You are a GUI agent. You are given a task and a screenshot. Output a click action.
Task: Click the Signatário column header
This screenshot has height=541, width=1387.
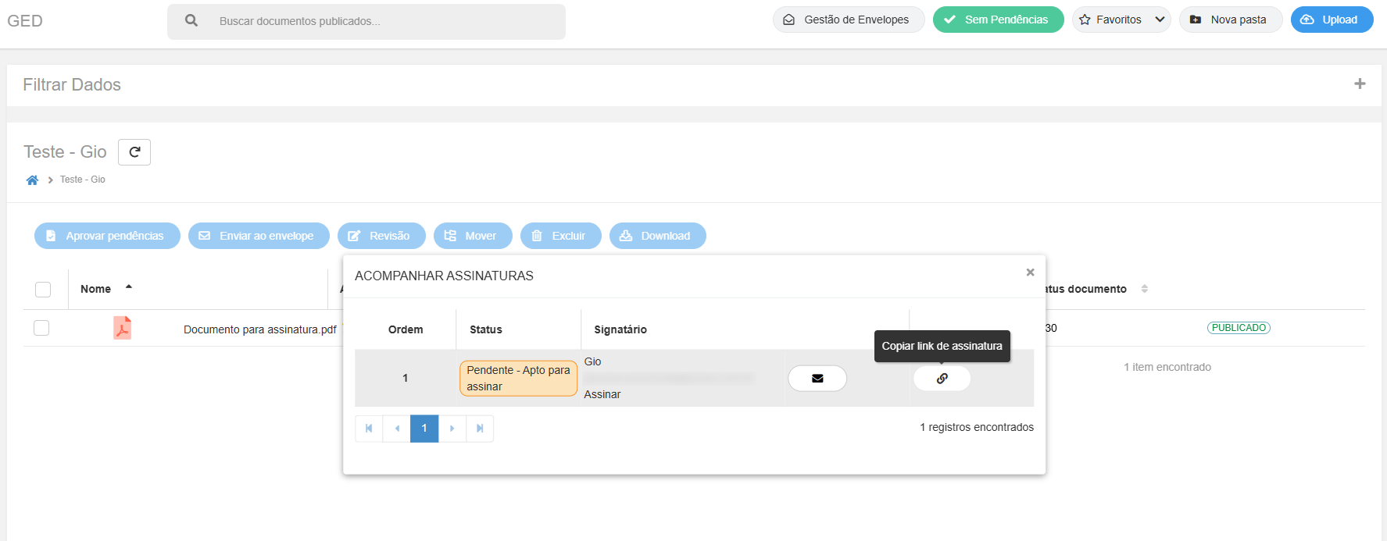(x=620, y=329)
